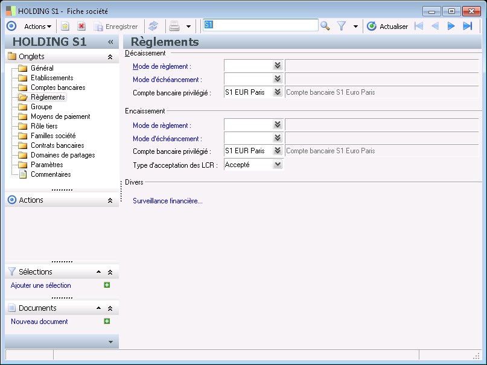Click Nouveau document link
The height and width of the screenshot is (365, 487).
pos(39,322)
